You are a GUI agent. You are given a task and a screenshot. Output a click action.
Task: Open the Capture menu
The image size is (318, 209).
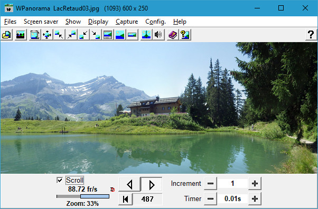click(127, 22)
